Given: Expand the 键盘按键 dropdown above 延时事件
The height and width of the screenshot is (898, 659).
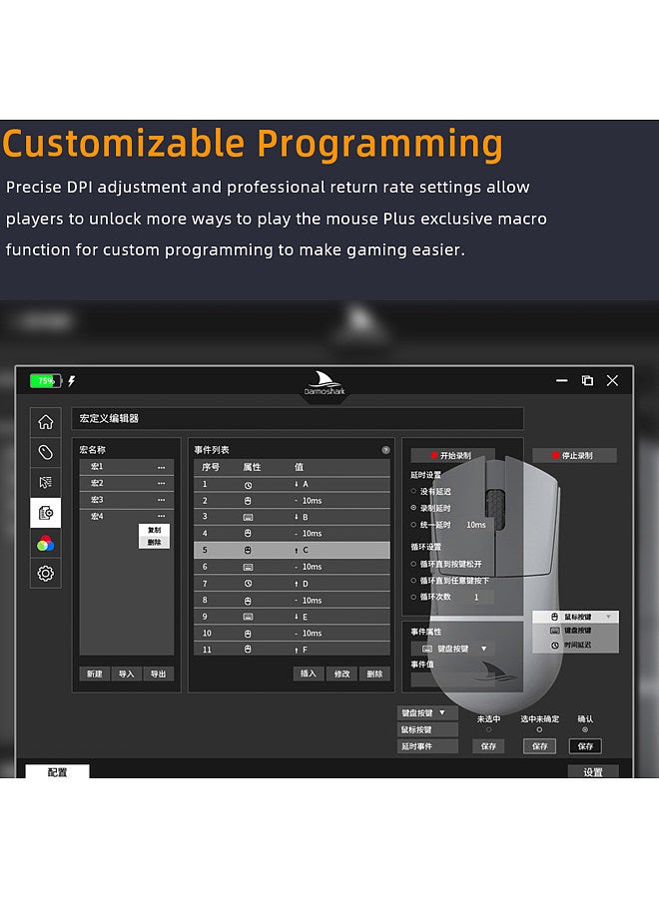Looking at the screenshot, I should pyautogui.click(x=427, y=713).
